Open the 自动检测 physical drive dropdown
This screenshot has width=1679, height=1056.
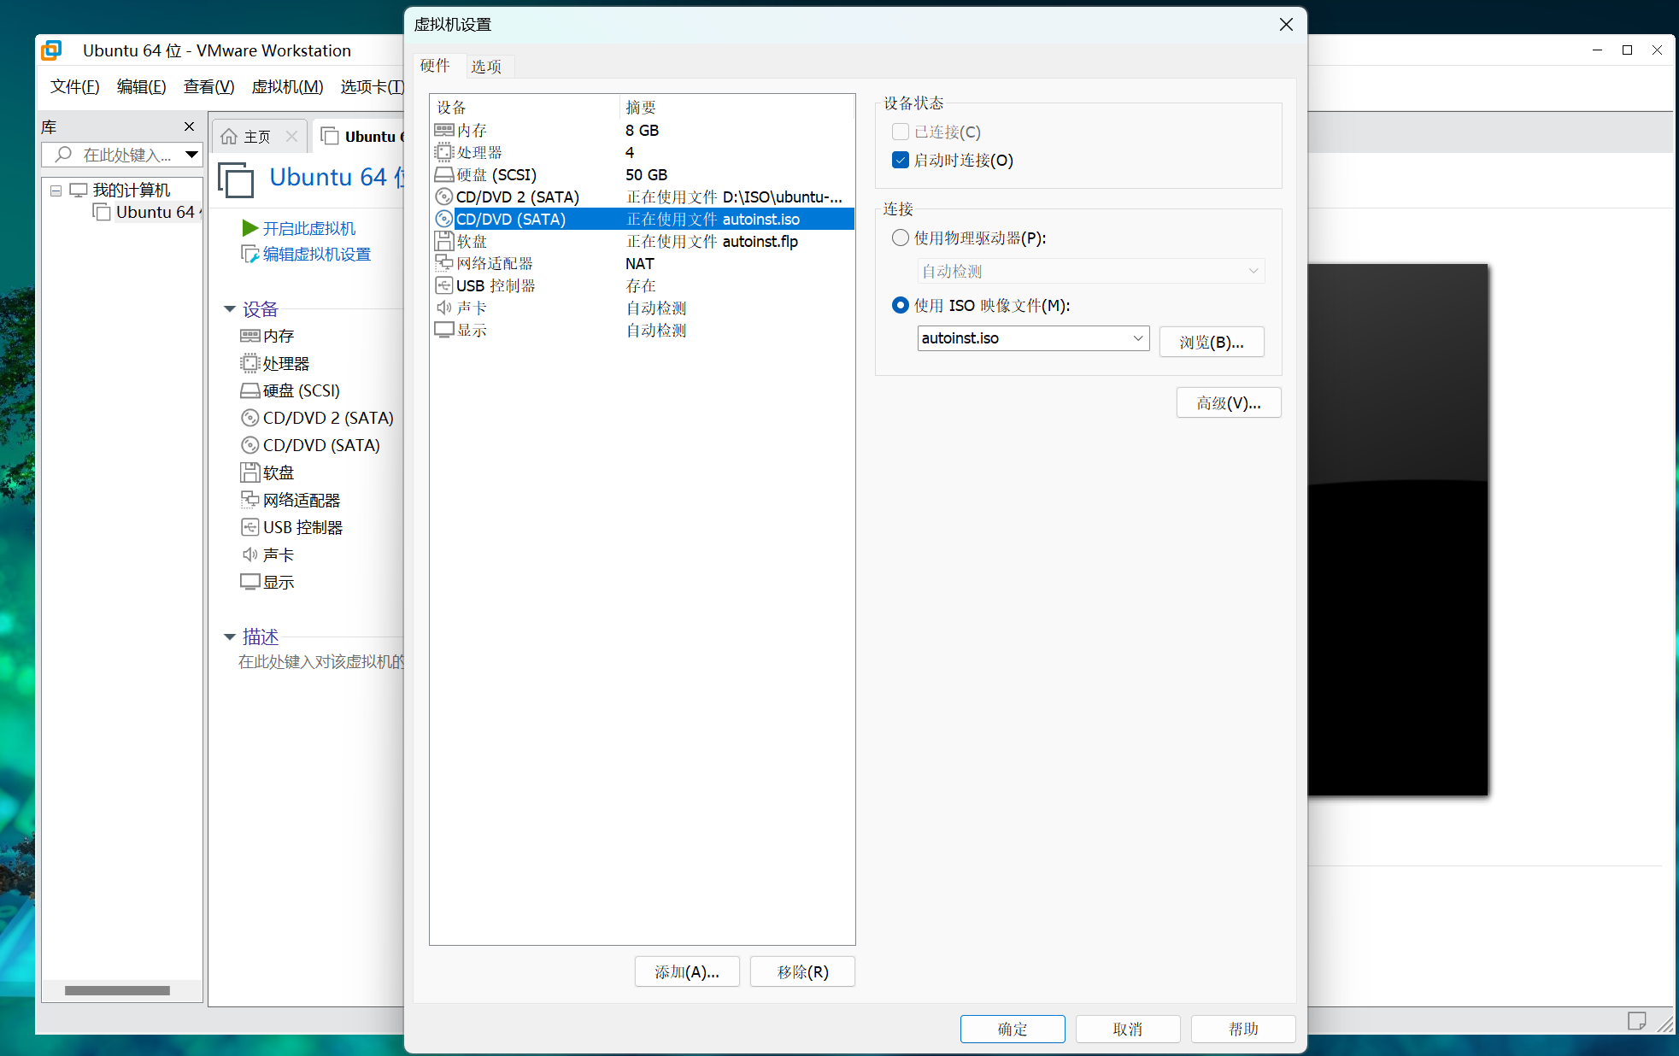point(1091,271)
